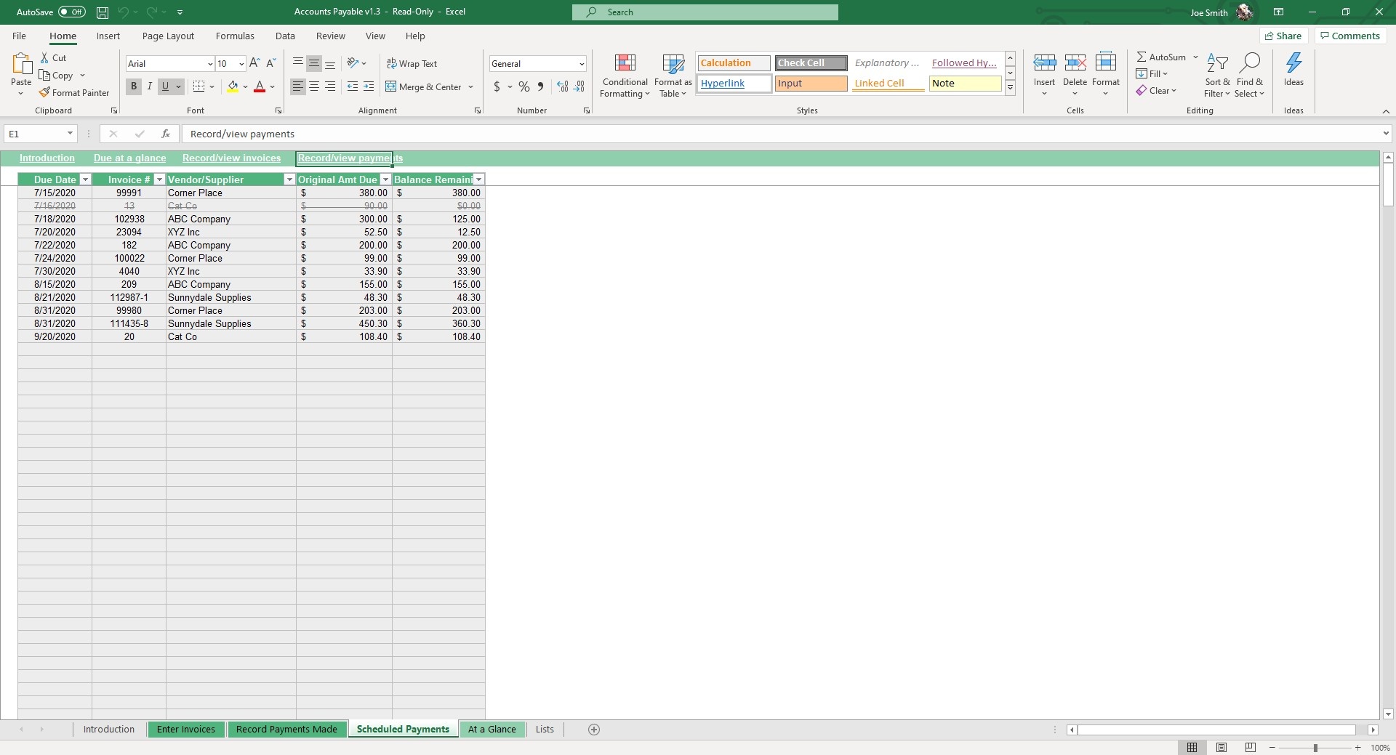Open the Ideas pane
Image resolution: width=1396 pixels, height=755 pixels.
[x=1293, y=70]
